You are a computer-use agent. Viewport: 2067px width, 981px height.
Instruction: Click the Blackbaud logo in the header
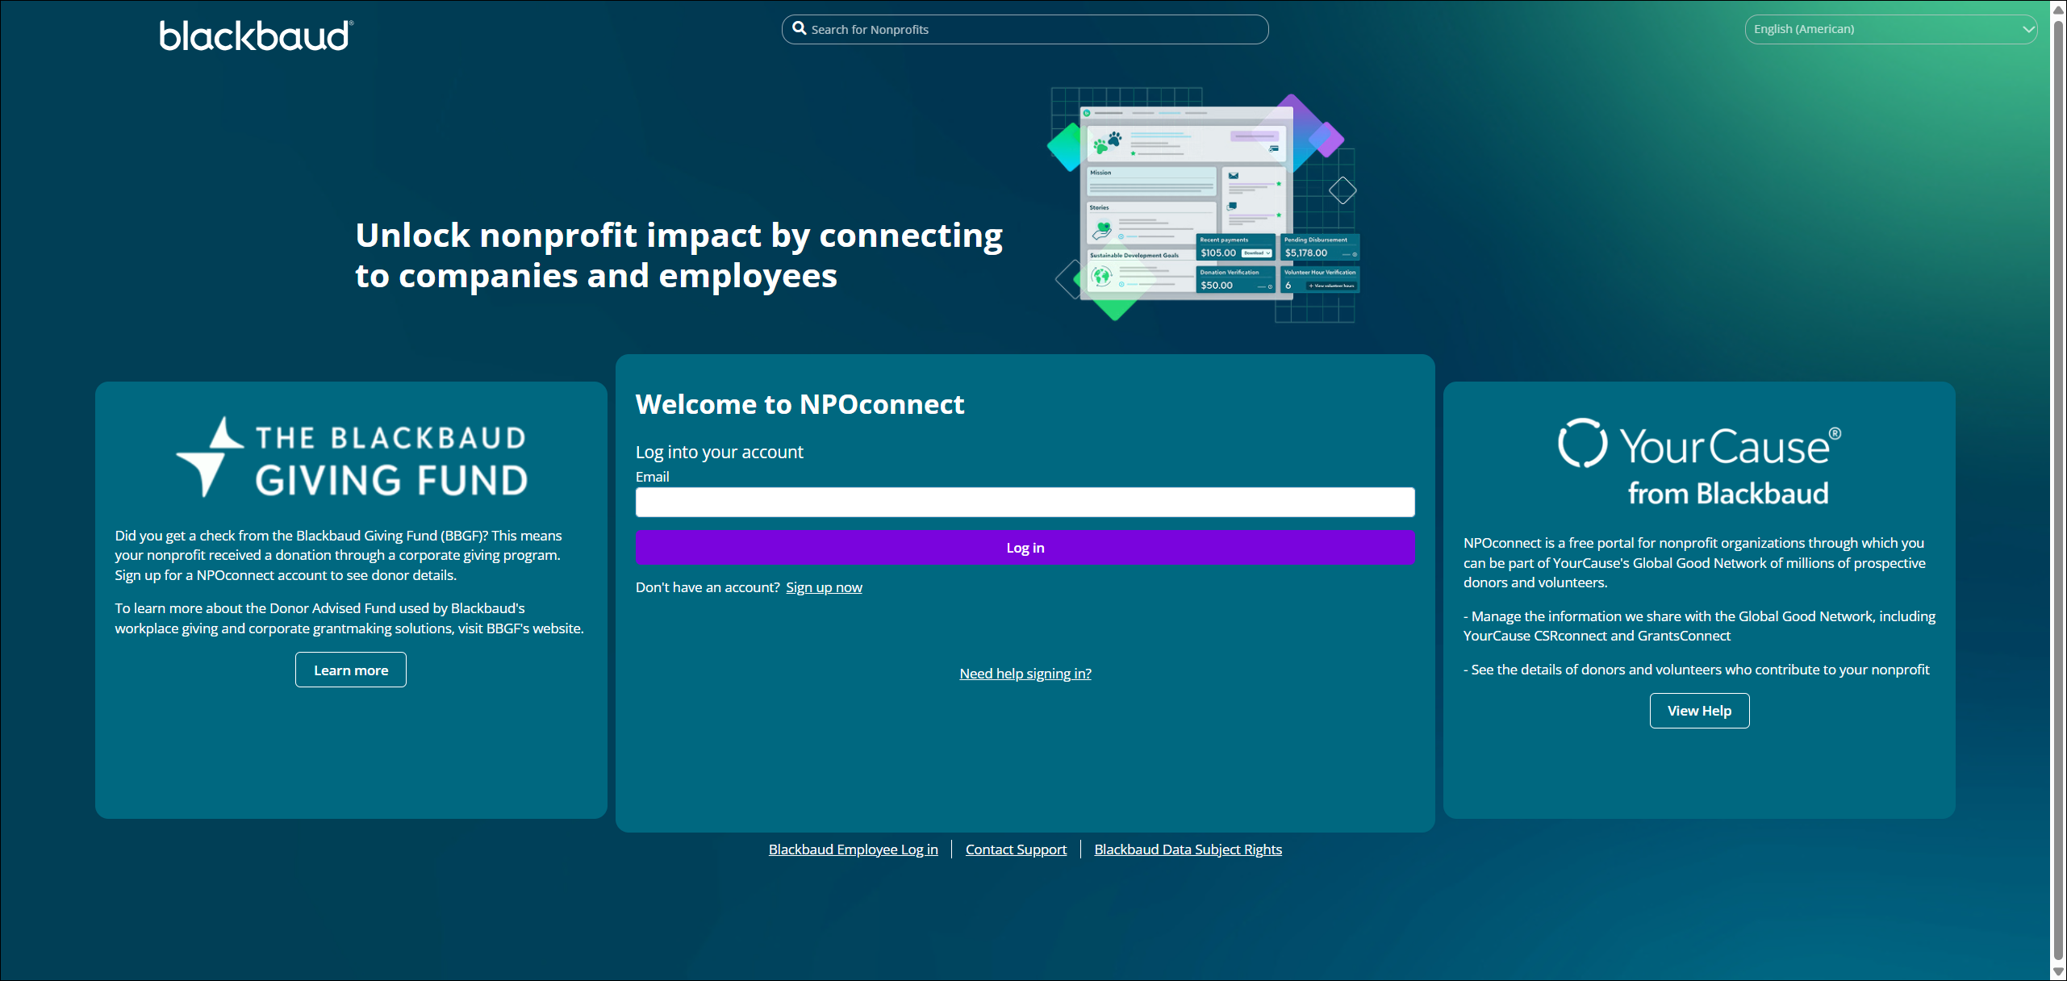pyautogui.click(x=256, y=36)
